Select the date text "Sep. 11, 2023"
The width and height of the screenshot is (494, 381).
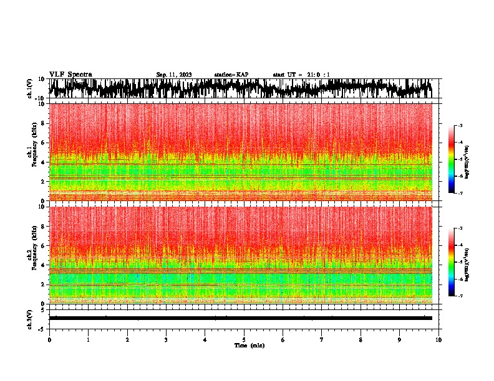pos(174,75)
